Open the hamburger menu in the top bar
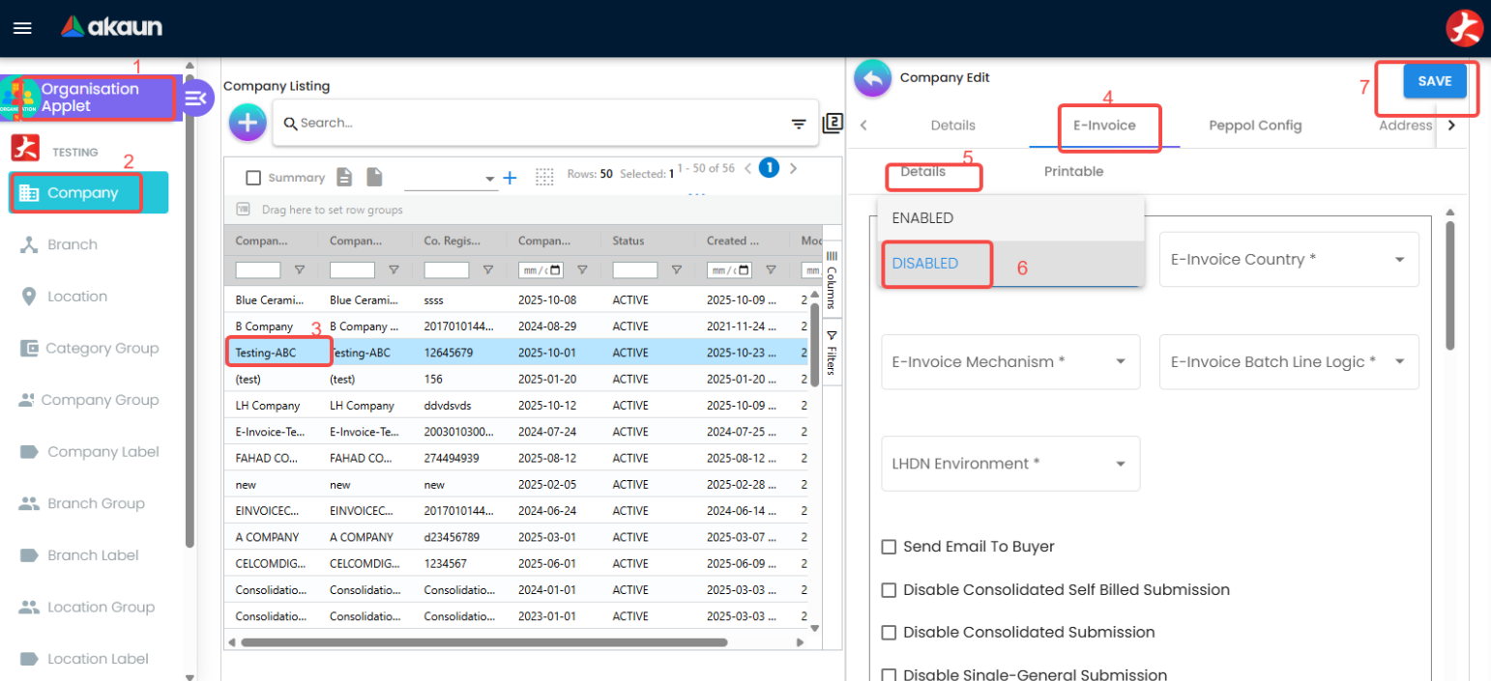Screen dimensions: 1491x681 click(x=21, y=27)
